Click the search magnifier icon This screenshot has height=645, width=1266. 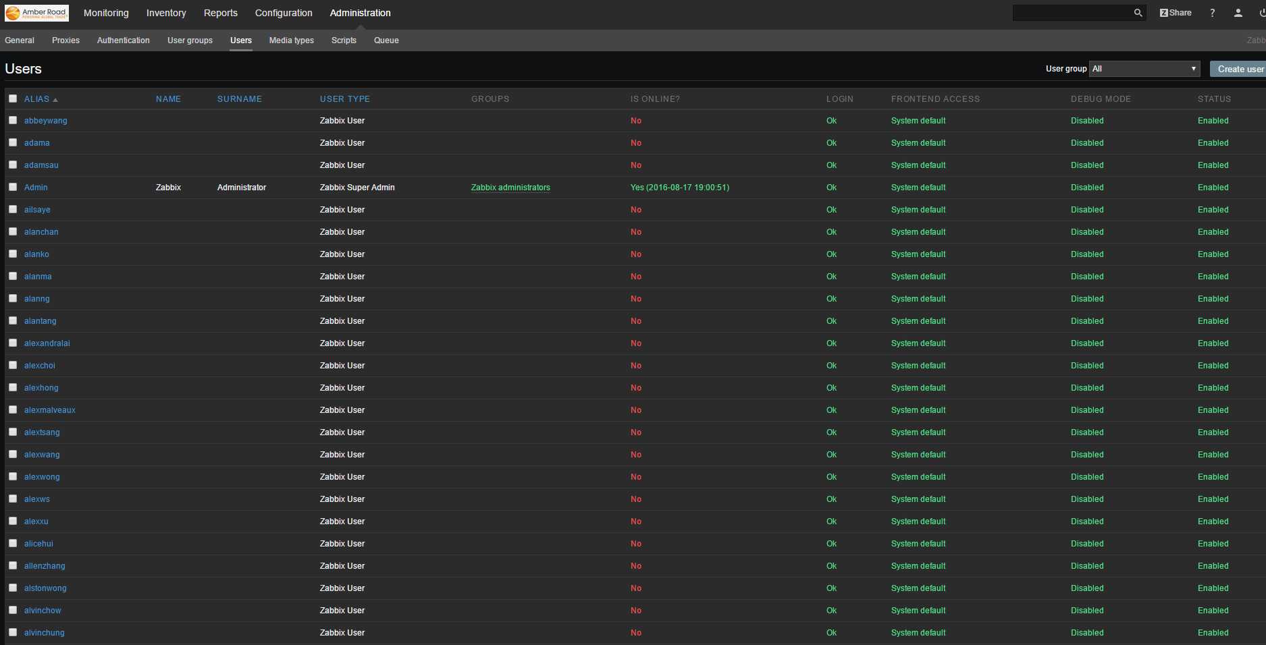[x=1138, y=13]
